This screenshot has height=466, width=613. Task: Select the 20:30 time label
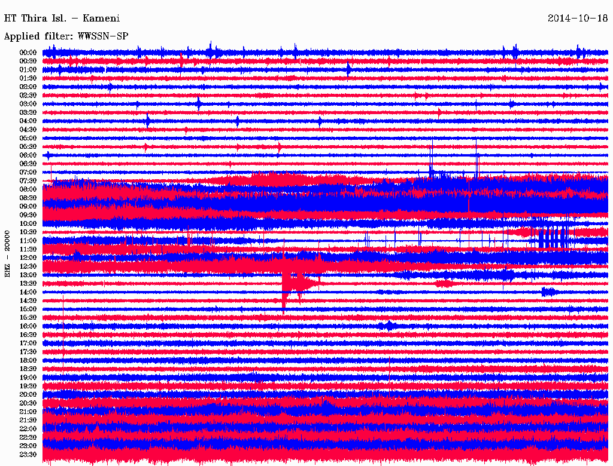[28, 403]
